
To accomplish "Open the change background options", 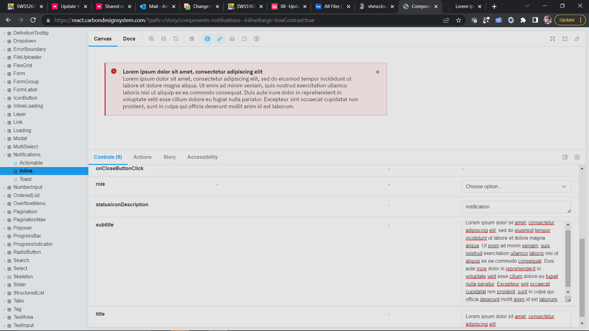I will 192,39.
